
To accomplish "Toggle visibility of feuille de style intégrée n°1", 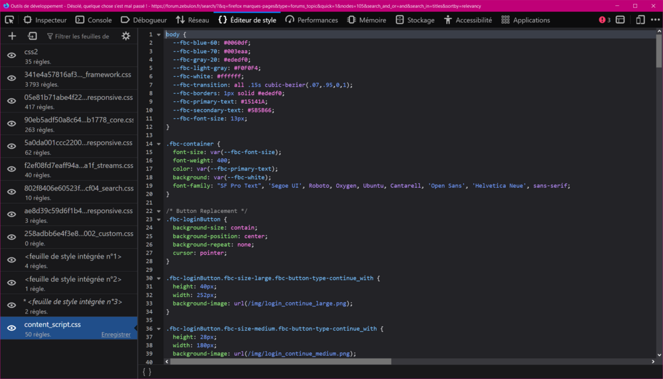I will [11, 260].
